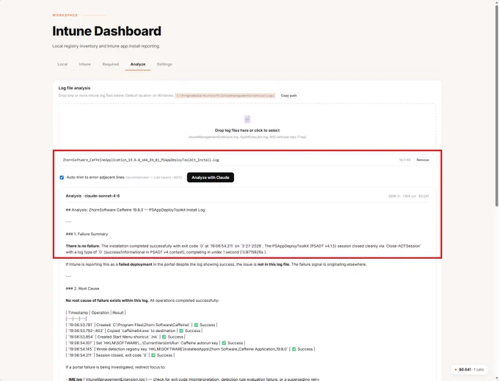Switch to the Local tab
The width and height of the screenshot is (499, 381).
click(62, 64)
